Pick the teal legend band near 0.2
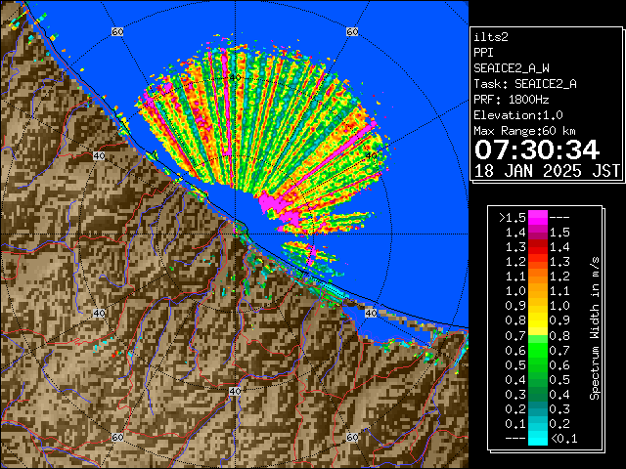This screenshot has width=626, height=469. point(537,408)
